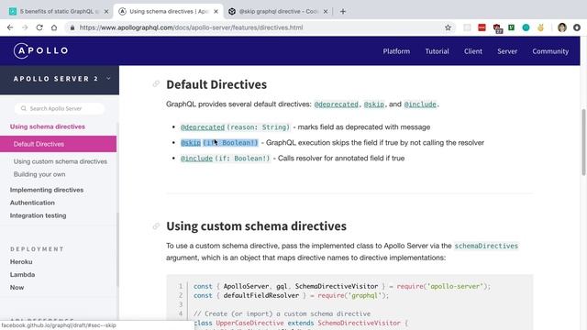Open 'Integration testing' sidebar link

[x=39, y=215]
